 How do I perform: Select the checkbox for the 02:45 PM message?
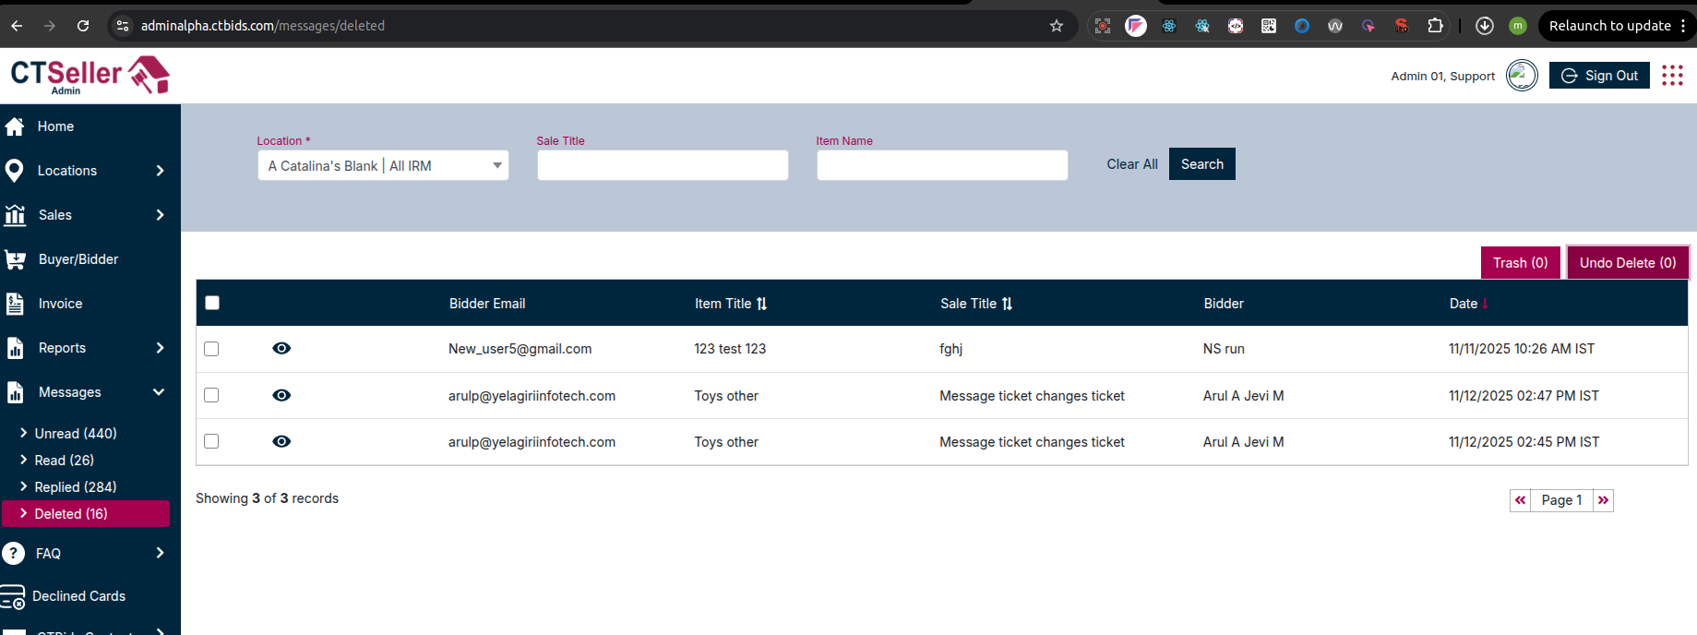[x=211, y=441]
